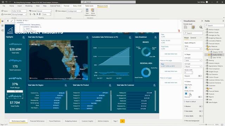Toggle the Show all colors switch
225x126 pixels.
click(200, 97)
